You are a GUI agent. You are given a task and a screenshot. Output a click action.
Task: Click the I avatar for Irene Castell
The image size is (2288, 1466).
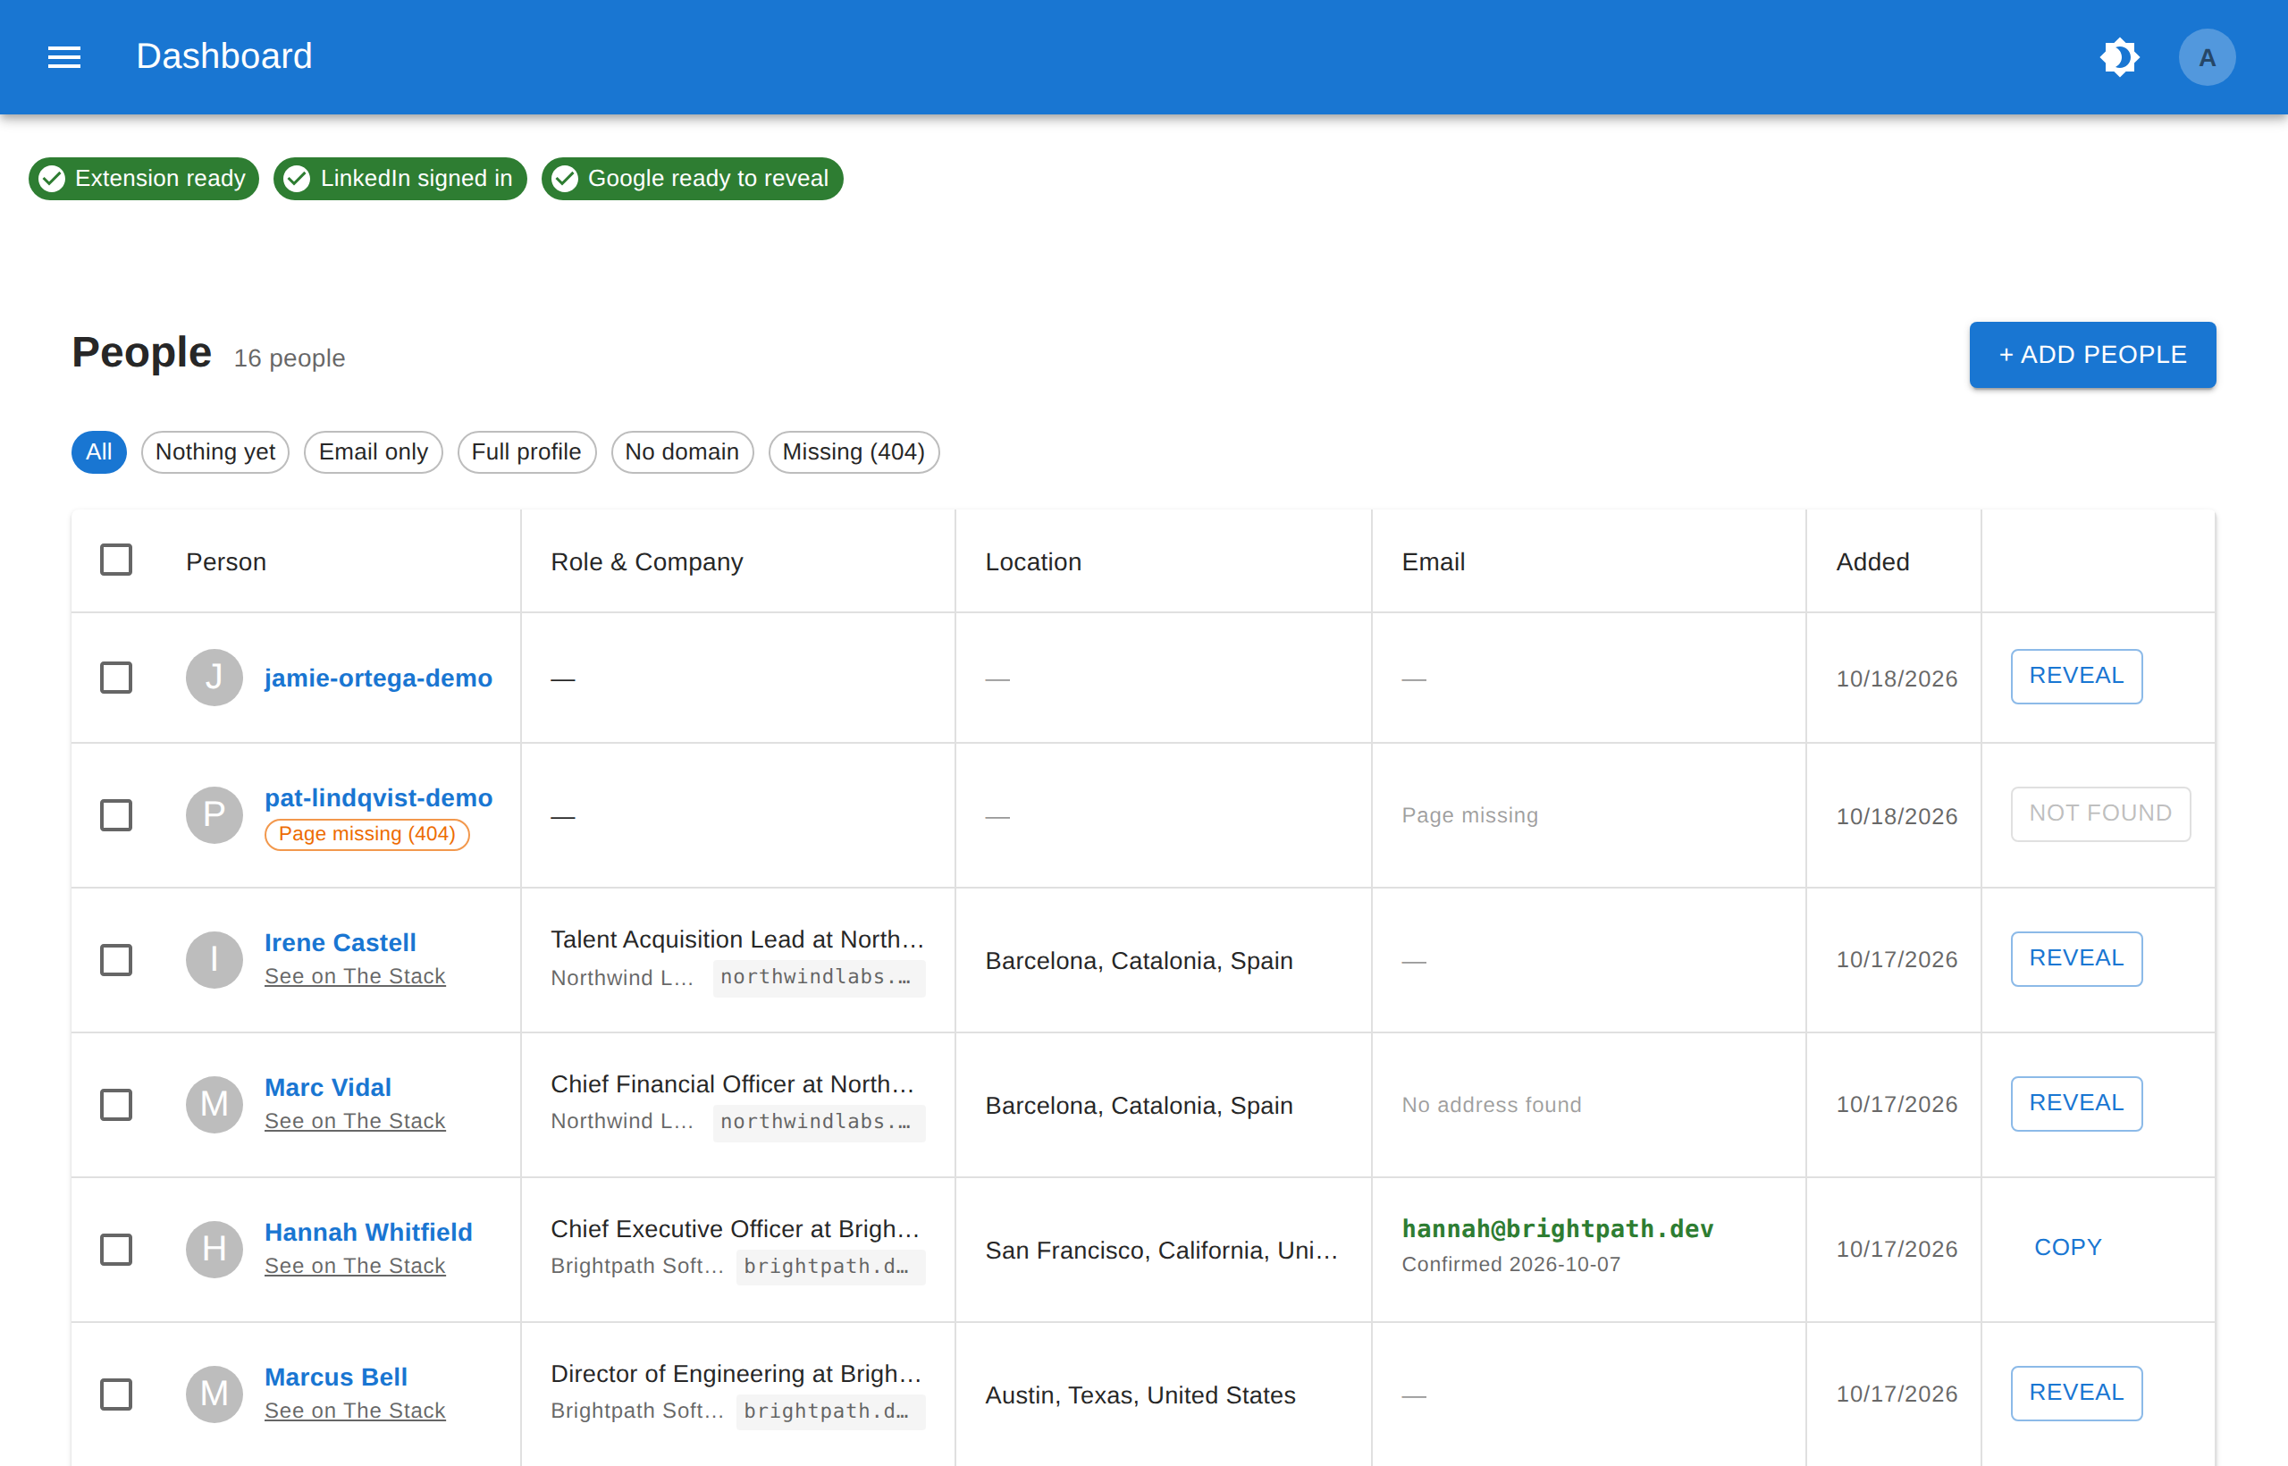(214, 959)
